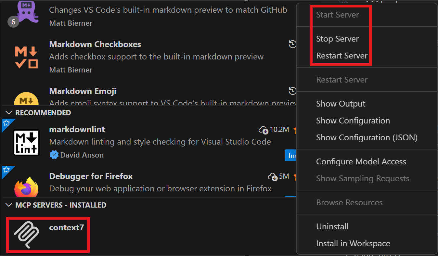Screen dimensions: 438x256
Task: Select Show Output from the context menu
Action: point(341,104)
